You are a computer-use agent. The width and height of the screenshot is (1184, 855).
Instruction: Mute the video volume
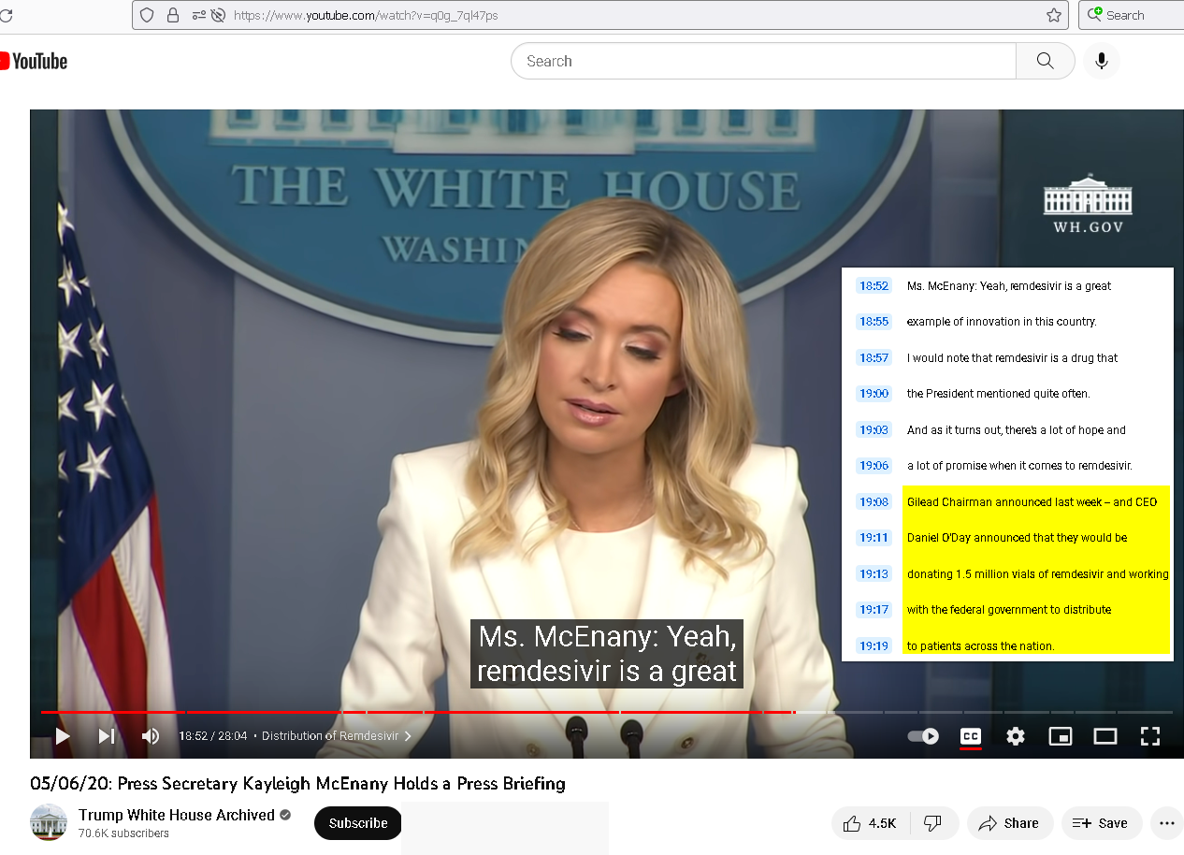150,736
